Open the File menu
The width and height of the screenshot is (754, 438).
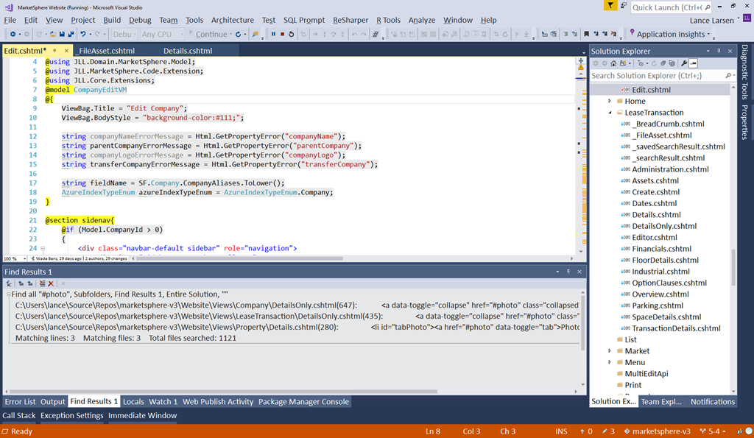(10, 20)
